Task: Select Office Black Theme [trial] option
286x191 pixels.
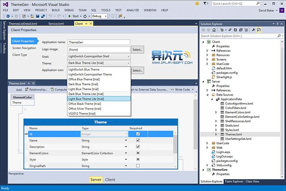Action: coord(99,104)
